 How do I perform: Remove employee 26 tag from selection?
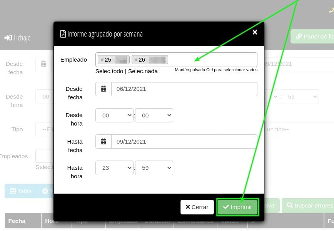click(x=136, y=60)
